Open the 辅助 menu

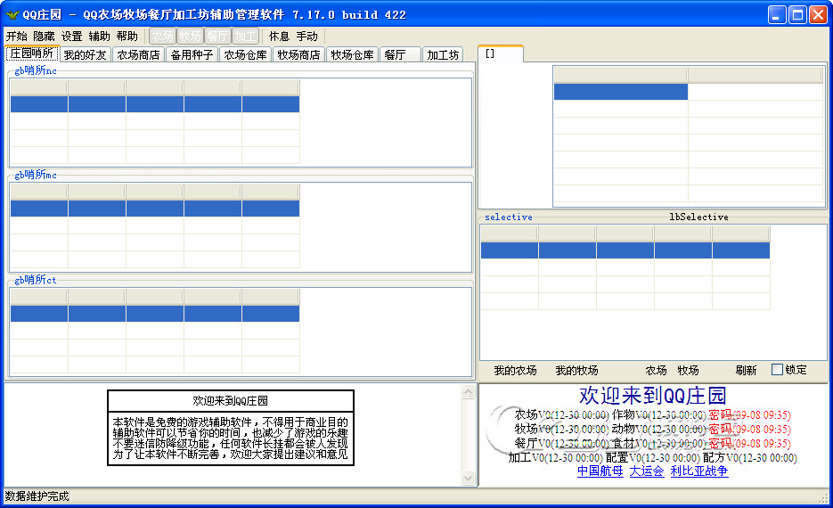(100, 37)
